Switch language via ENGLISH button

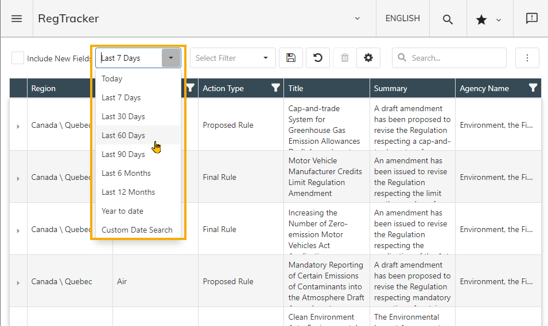(x=402, y=18)
